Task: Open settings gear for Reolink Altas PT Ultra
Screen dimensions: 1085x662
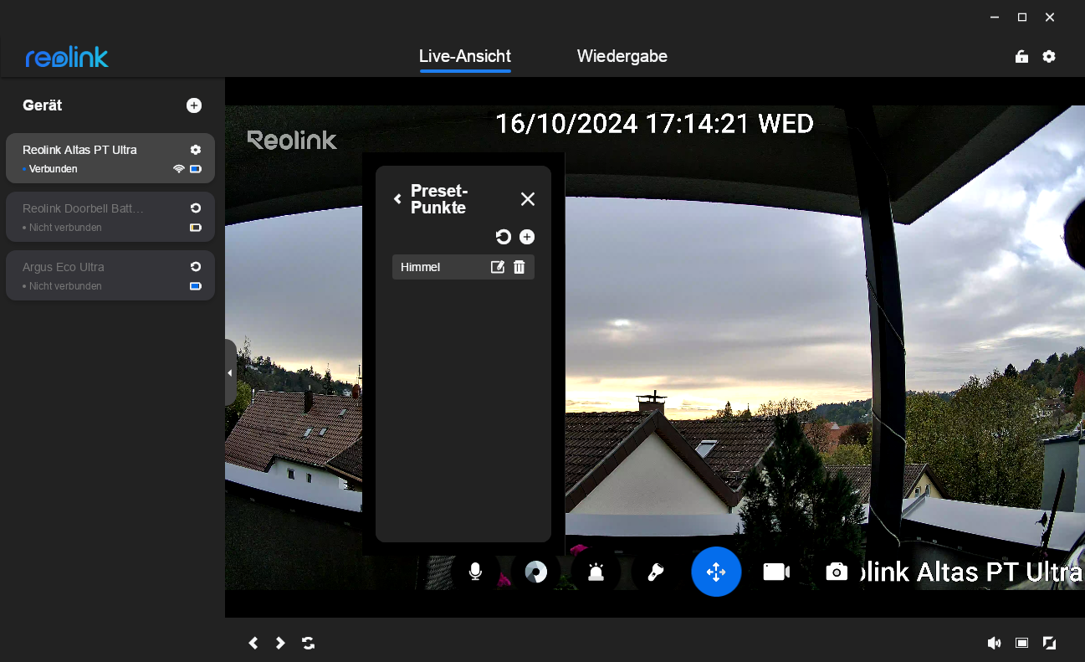Action: coord(196,150)
